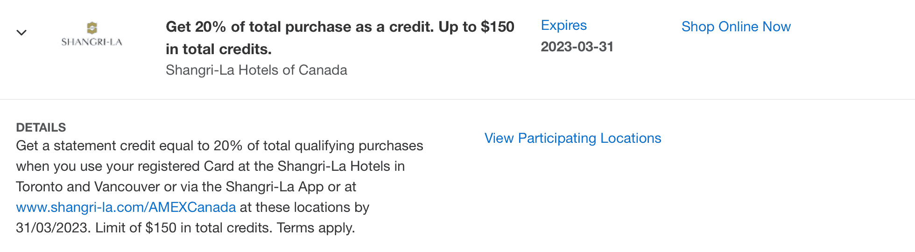Visit the www.shangri-la.com/AMEXCanada link
Image resolution: width=915 pixels, height=252 pixels.
point(126,207)
